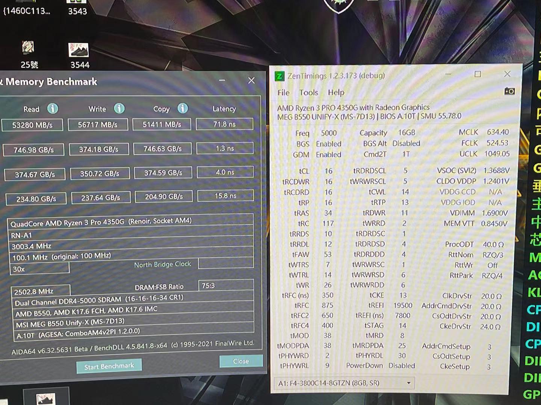Click FCLK value 524.53
Viewport: 541px width, 405px height.
[x=497, y=143]
